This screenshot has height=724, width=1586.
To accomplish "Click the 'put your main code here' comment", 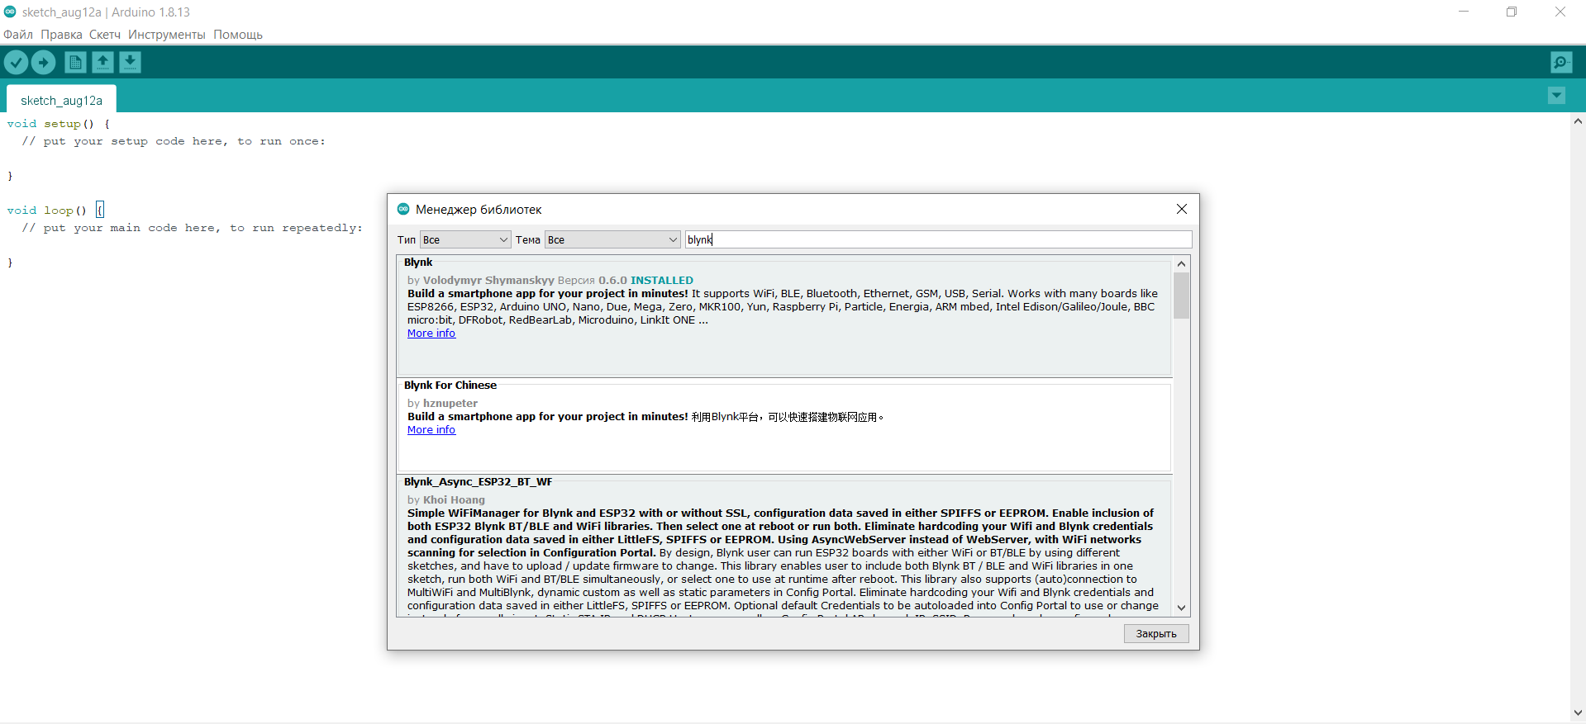I will 192,228.
